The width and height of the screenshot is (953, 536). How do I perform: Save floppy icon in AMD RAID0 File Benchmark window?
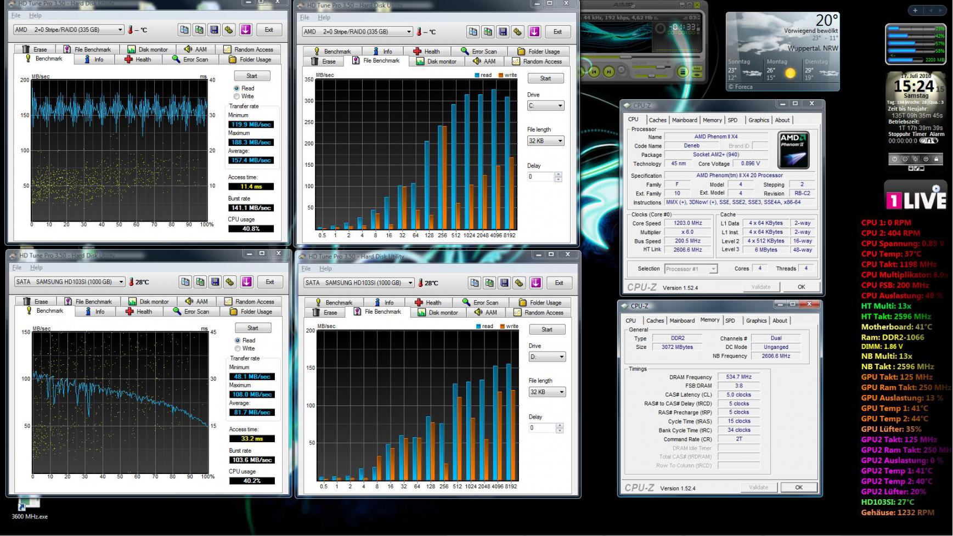(503, 32)
